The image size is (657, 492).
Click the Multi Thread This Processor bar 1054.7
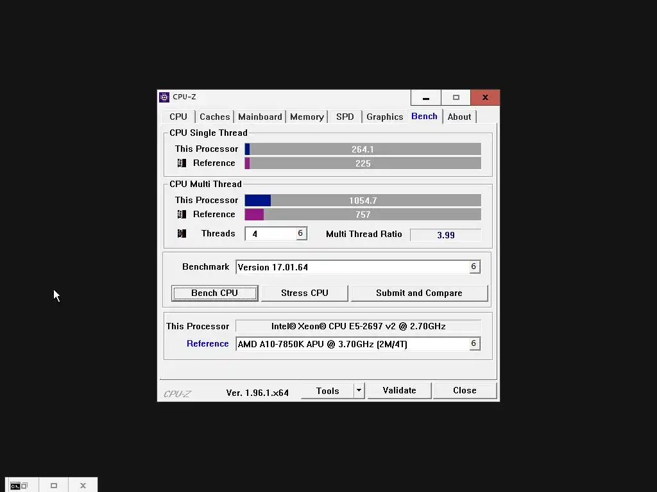click(x=363, y=201)
